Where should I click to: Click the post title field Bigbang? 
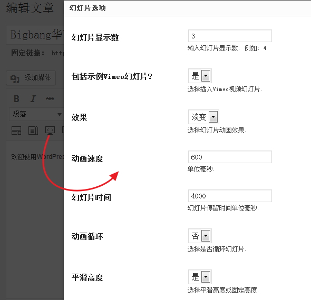tap(35, 35)
